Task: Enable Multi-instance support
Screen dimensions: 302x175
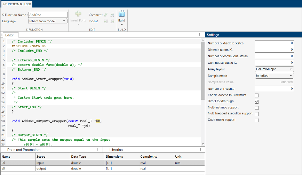Action: pos(256,108)
